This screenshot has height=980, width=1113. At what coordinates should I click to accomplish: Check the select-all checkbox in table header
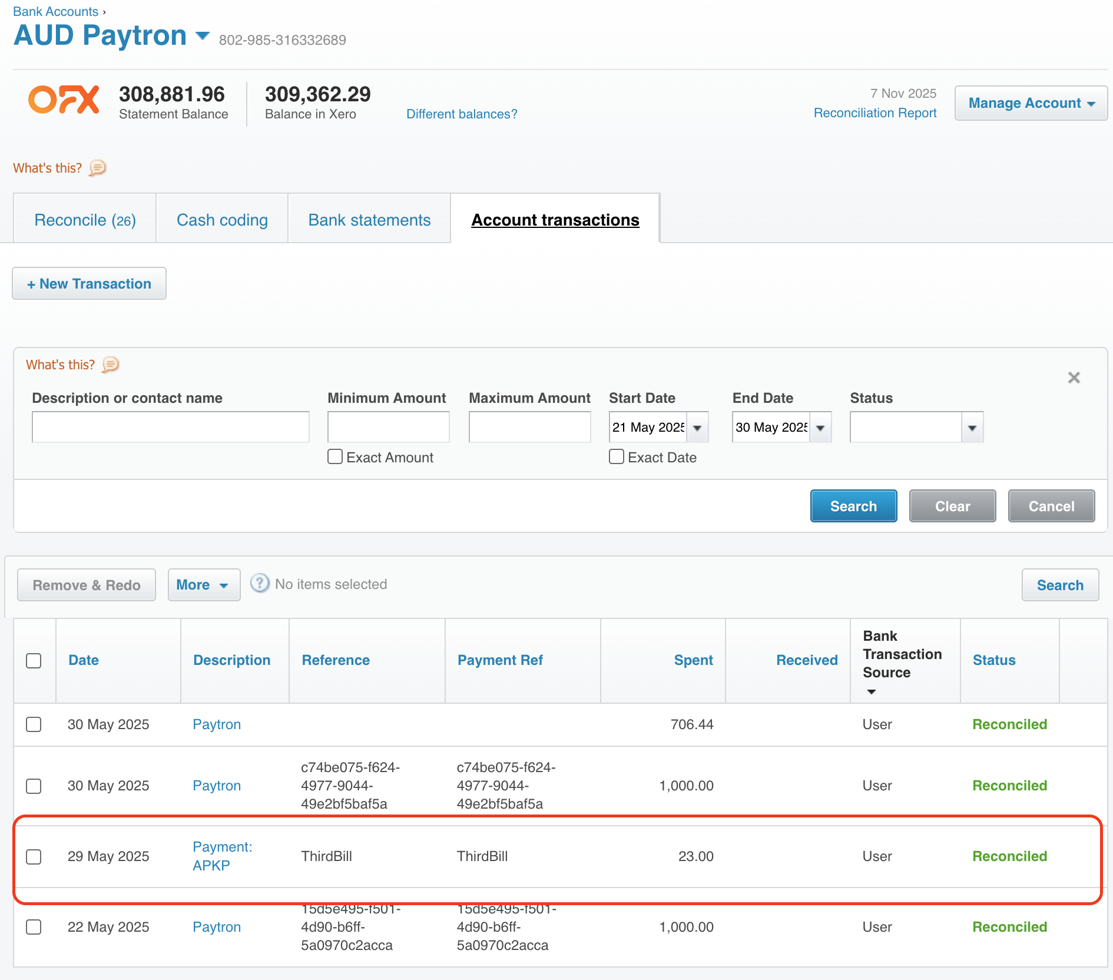coord(34,661)
